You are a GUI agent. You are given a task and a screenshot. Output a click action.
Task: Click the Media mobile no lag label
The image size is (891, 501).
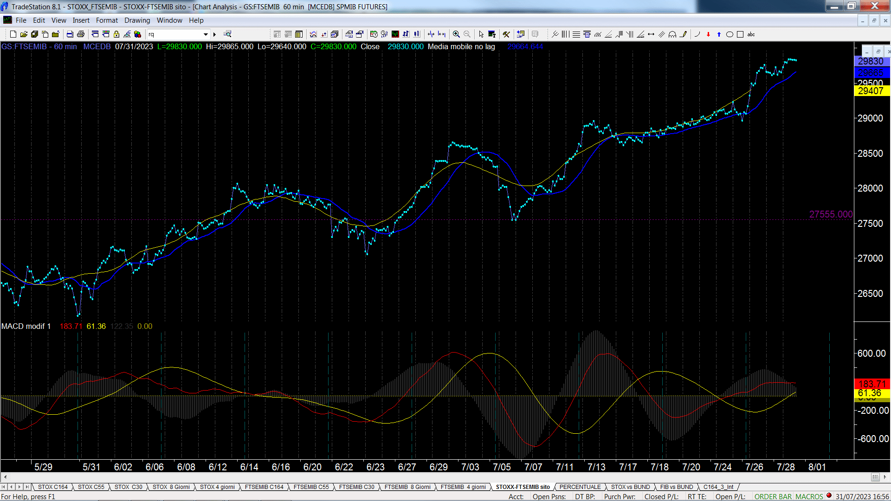tap(461, 46)
